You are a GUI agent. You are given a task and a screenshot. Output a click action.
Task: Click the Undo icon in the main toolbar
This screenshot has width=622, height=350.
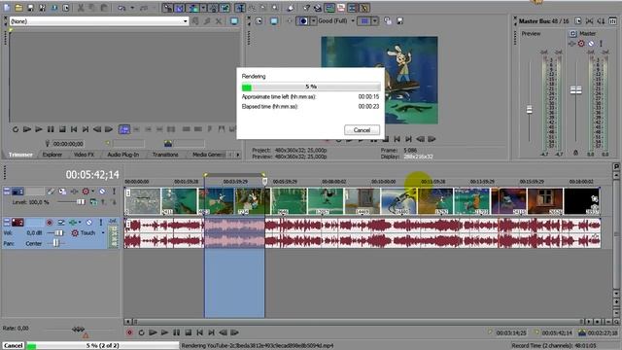click(x=121, y=8)
